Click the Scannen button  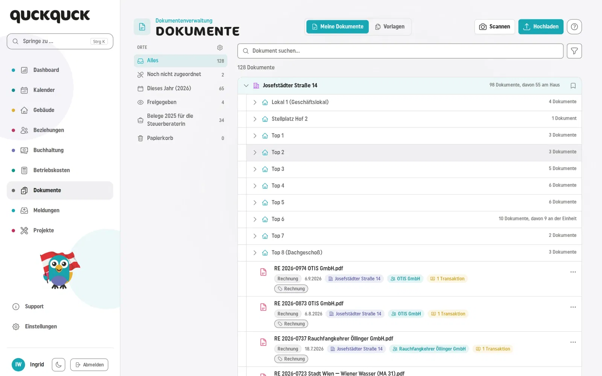click(x=494, y=27)
